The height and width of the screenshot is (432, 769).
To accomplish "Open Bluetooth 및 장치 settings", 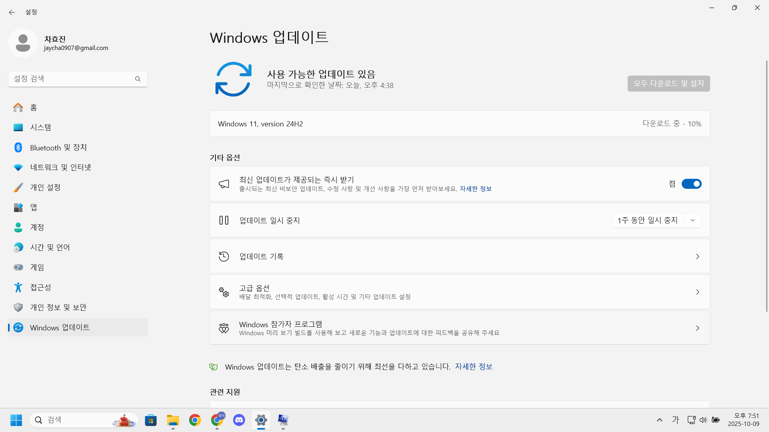I will click(x=78, y=147).
